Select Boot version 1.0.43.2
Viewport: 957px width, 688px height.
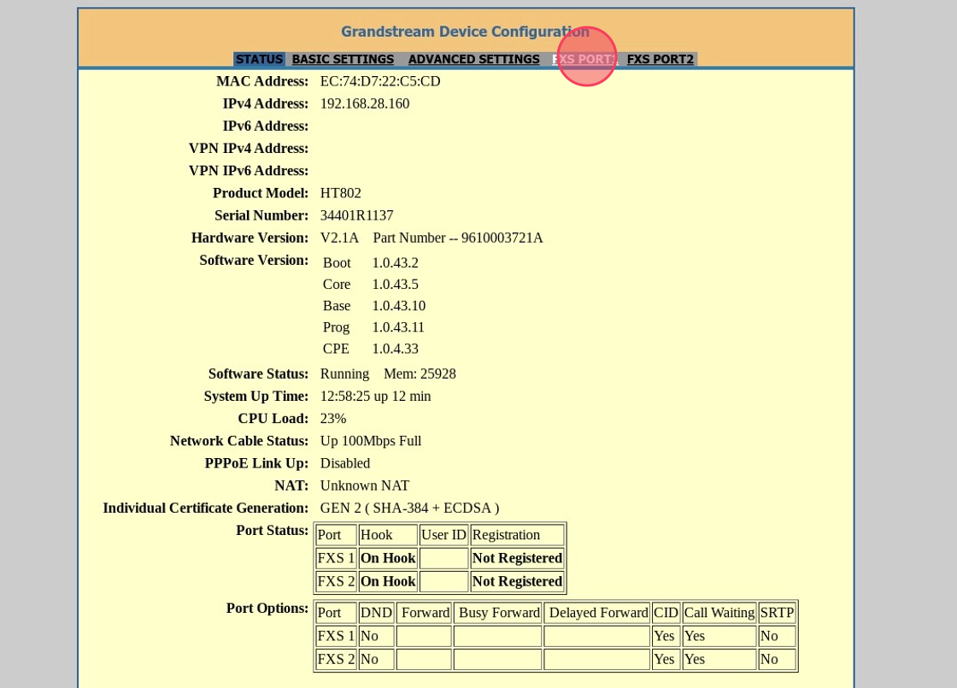pyautogui.click(x=396, y=263)
